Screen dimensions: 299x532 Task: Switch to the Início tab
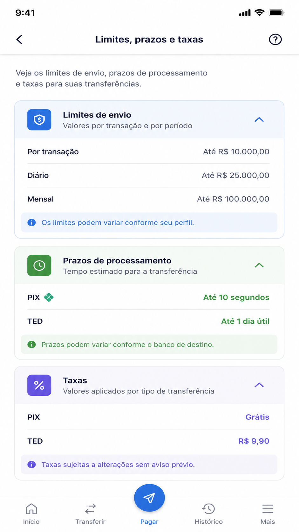(31, 514)
